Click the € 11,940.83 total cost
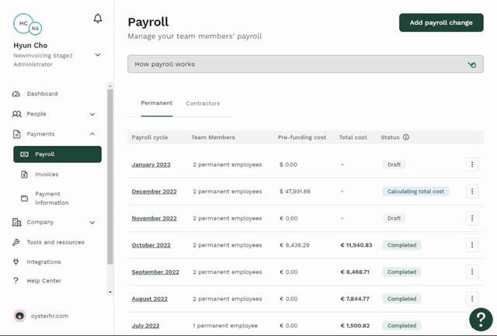The width and height of the screenshot is (497, 336). [356, 245]
